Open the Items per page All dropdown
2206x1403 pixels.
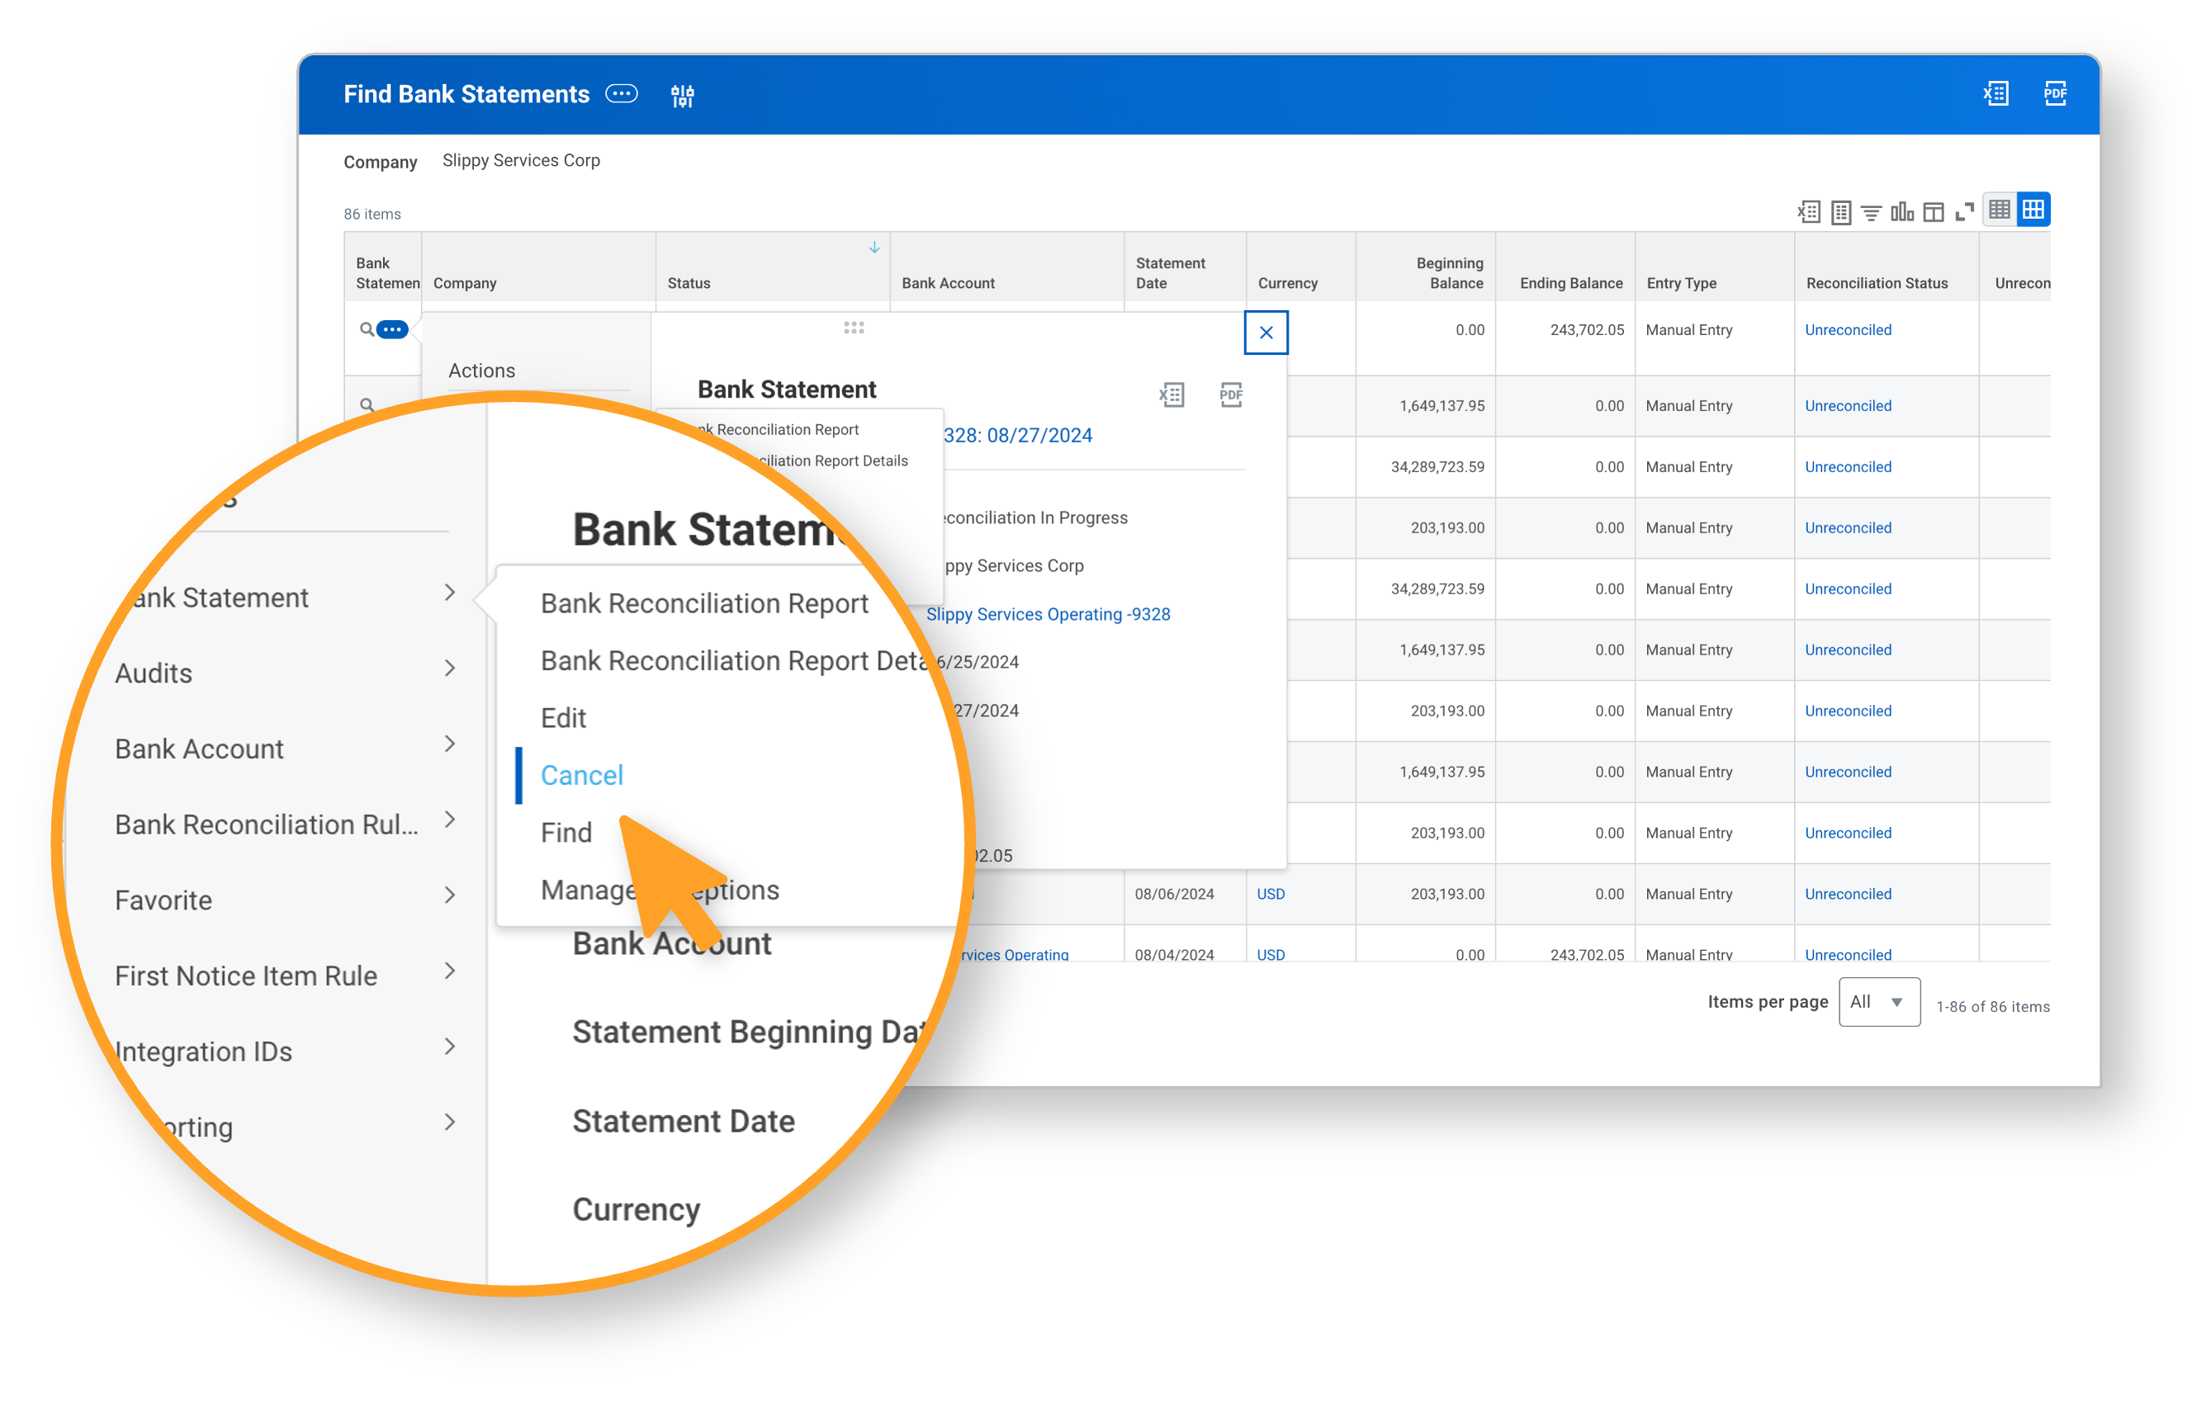point(1878,1002)
